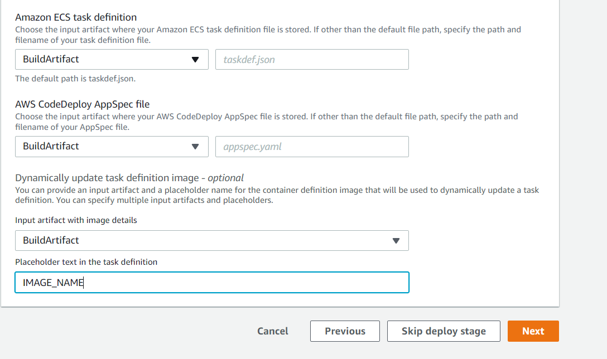Focus the taskdef.json path field

[x=312, y=59]
